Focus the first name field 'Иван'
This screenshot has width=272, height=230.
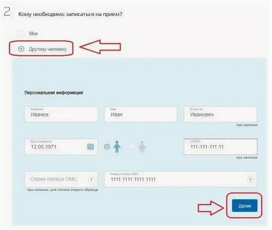[141, 114]
